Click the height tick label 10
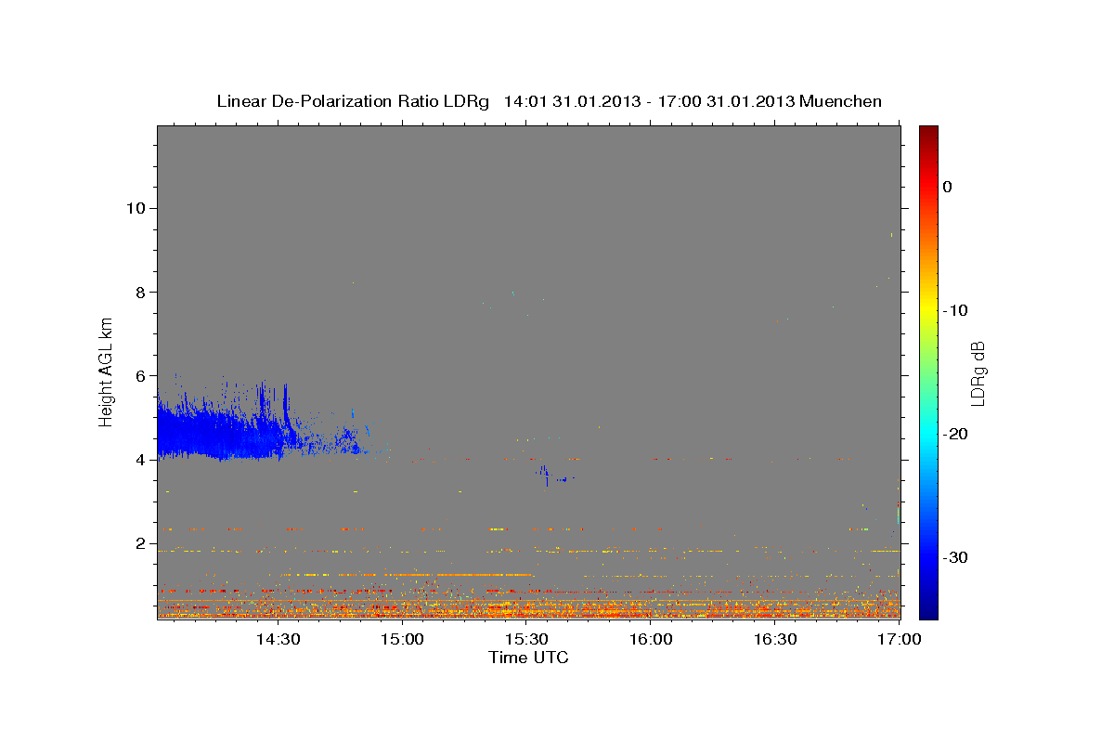Image resolution: width=1114 pixels, height=743 pixels. click(134, 208)
